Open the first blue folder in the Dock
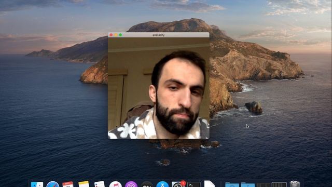332x187 pixels. coord(232,185)
